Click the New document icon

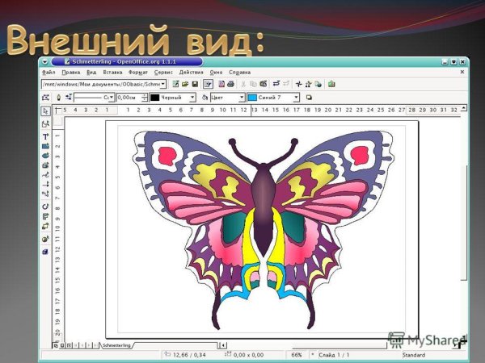point(175,84)
